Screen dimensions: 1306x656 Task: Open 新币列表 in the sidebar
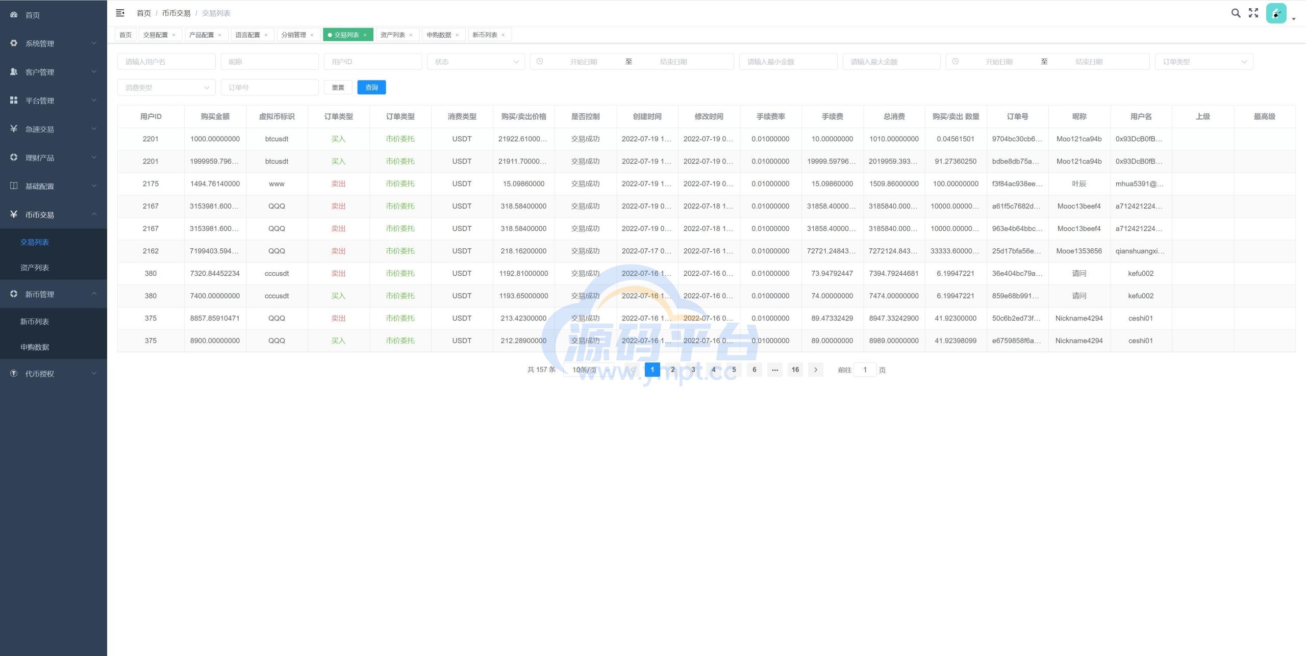point(54,322)
